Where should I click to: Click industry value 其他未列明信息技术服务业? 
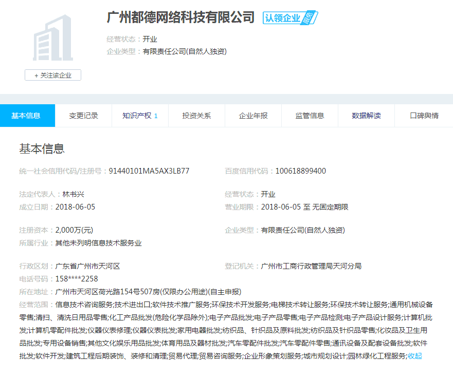coord(99,243)
